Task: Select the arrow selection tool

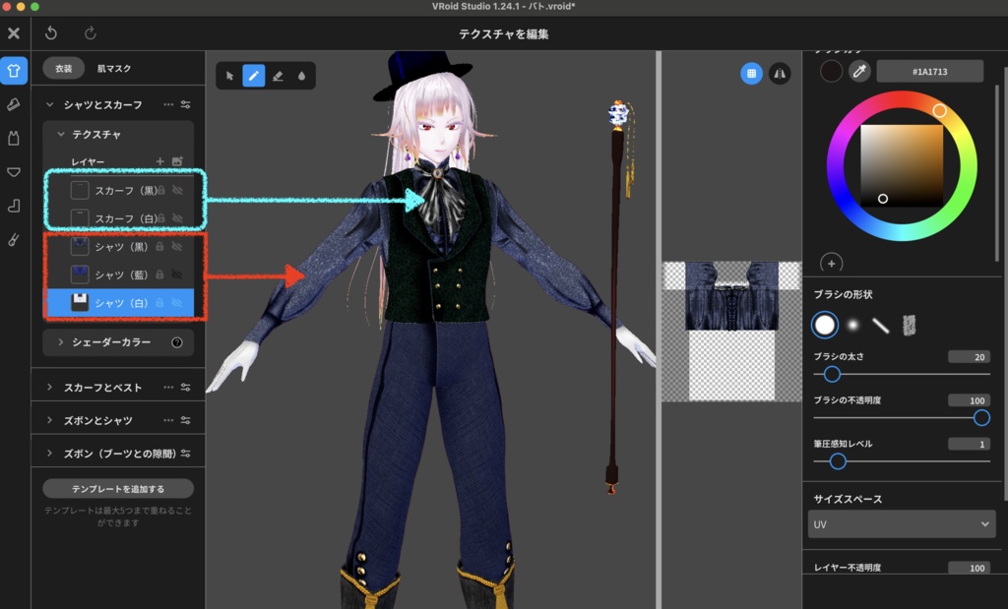Action: [x=228, y=76]
